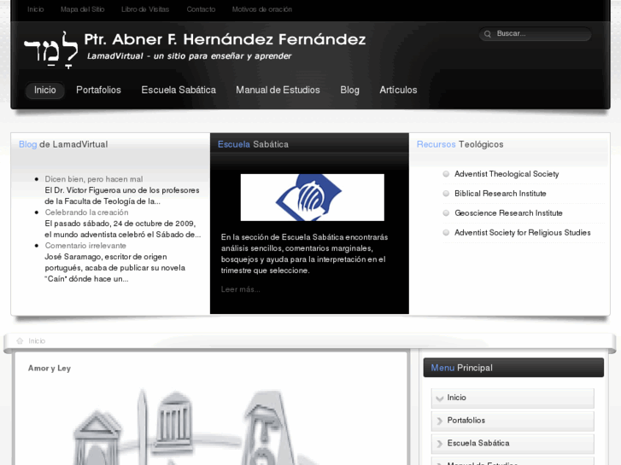Open blog post Dicen bien, pero hacen mal

93,179
